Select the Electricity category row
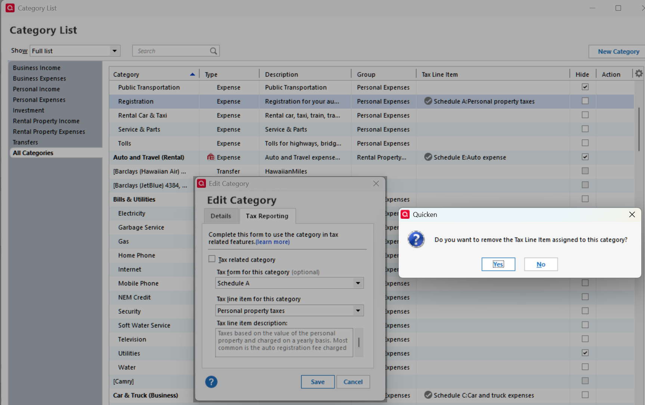Viewport: 645px width, 405px height. 132,213
